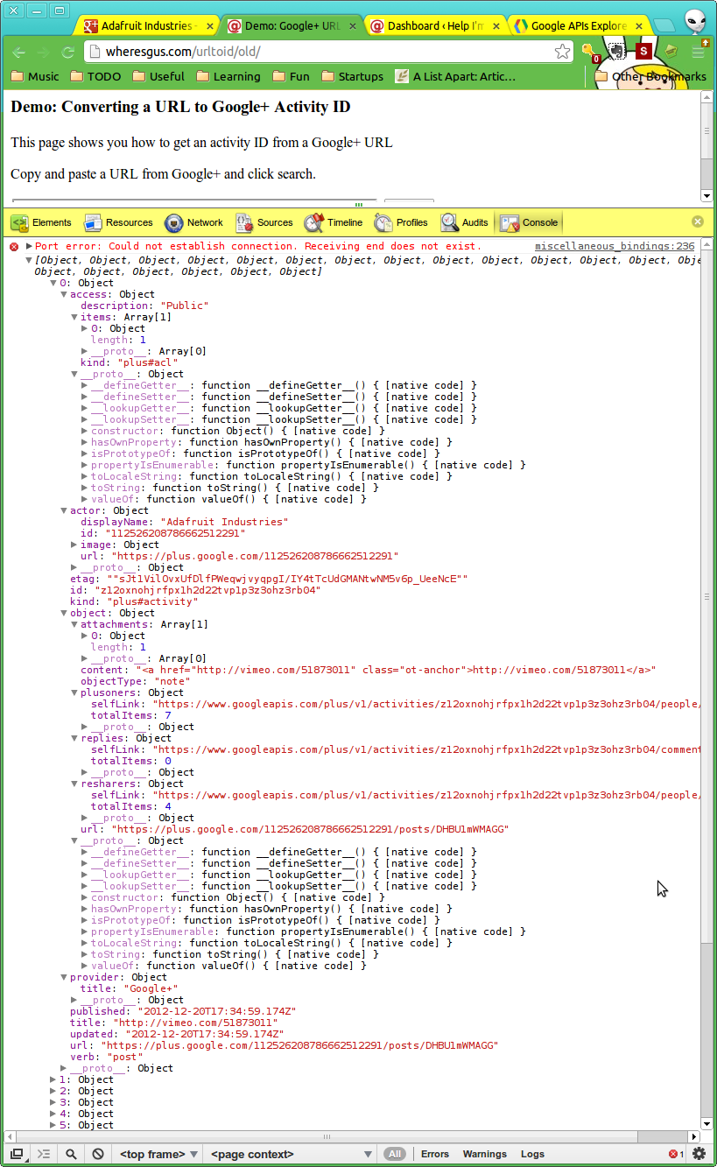Open the Startups bookmarks folder
Viewport: 717px width, 1167px height.
352,76
